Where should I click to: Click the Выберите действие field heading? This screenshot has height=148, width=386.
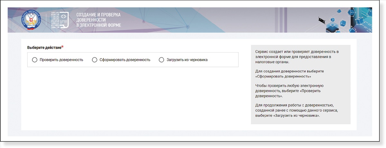(44, 48)
